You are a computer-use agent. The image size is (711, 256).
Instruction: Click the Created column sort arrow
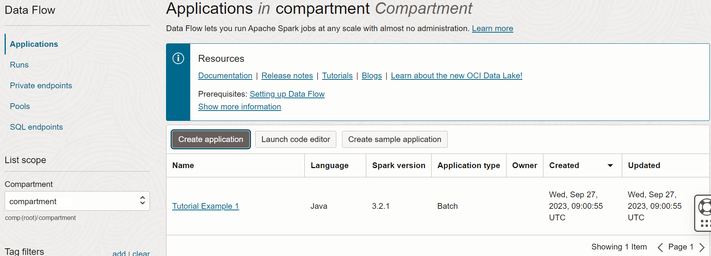[610, 165]
